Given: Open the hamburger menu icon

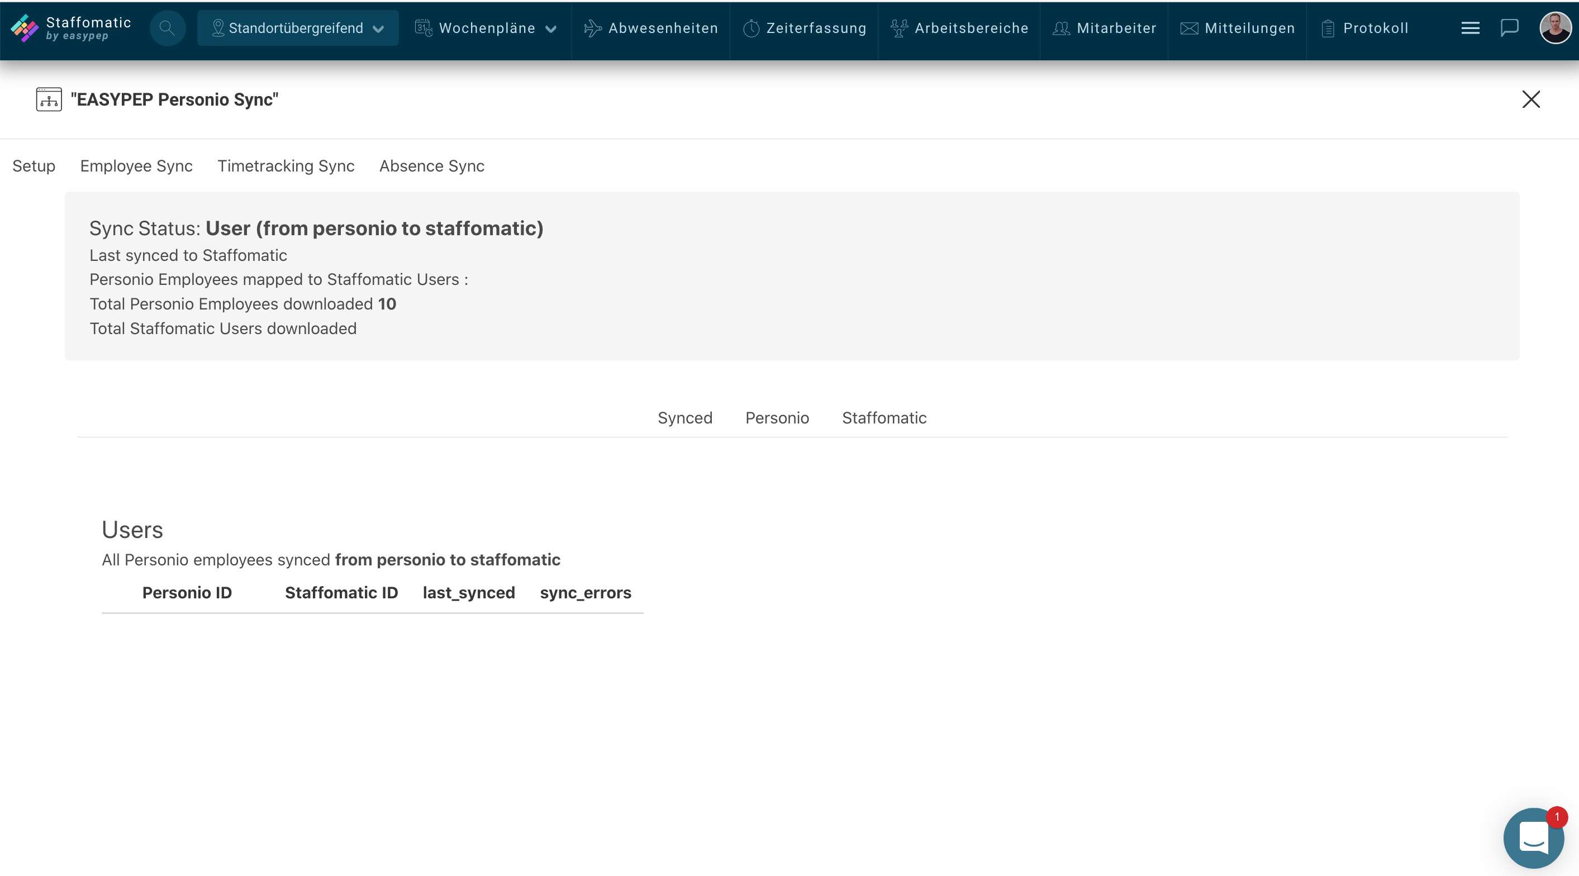Looking at the screenshot, I should pyautogui.click(x=1470, y=28).
